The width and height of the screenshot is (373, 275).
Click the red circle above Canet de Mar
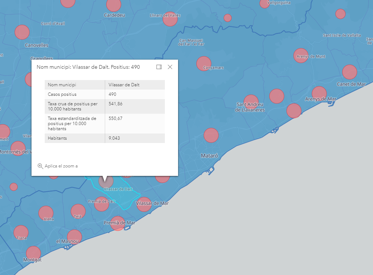[x=350, y=72]
